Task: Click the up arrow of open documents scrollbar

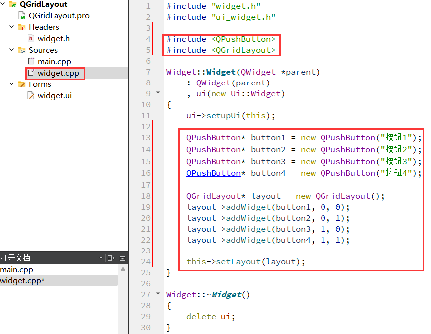Action: coord(123,269)
